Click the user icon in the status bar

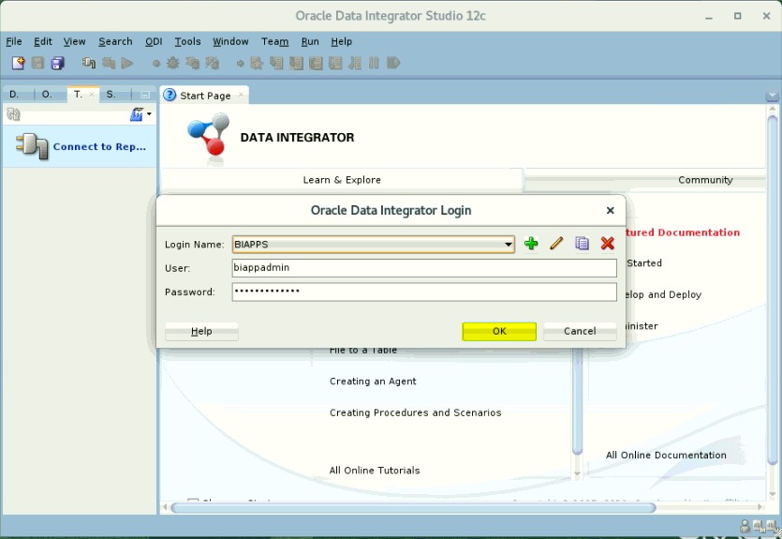coord(745,526)
